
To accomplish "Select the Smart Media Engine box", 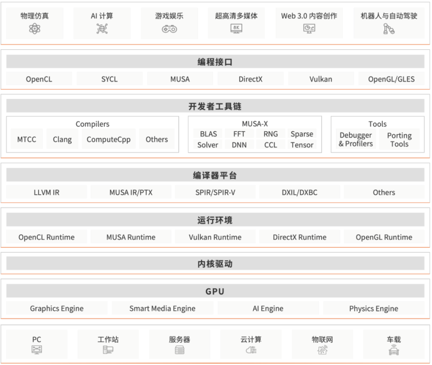I will coord(162,308).
